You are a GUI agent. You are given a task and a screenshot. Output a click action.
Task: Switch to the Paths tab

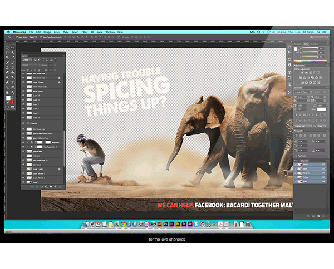(x=296, y=161)
